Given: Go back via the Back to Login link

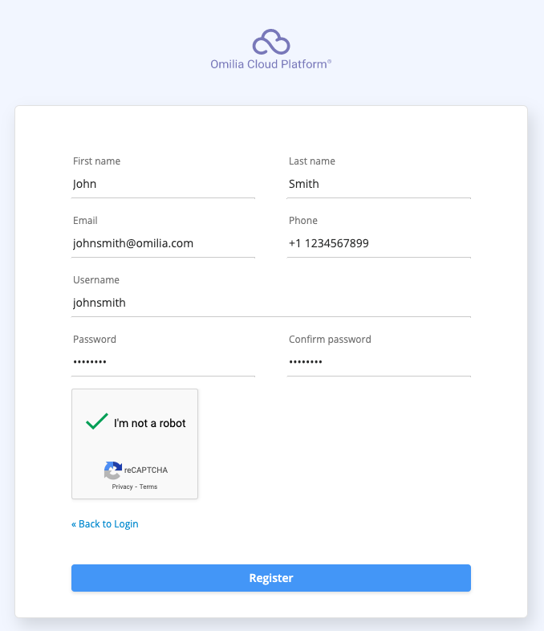Looking at the screenshot, I should 105,524.
